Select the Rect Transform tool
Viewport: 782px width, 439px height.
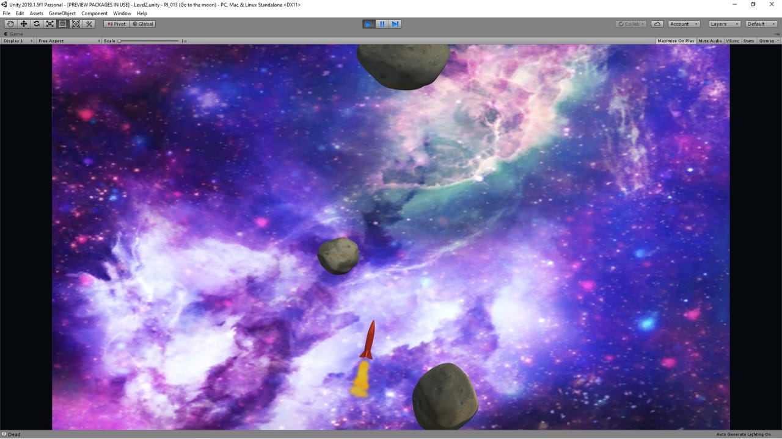[x=62, y=24]
